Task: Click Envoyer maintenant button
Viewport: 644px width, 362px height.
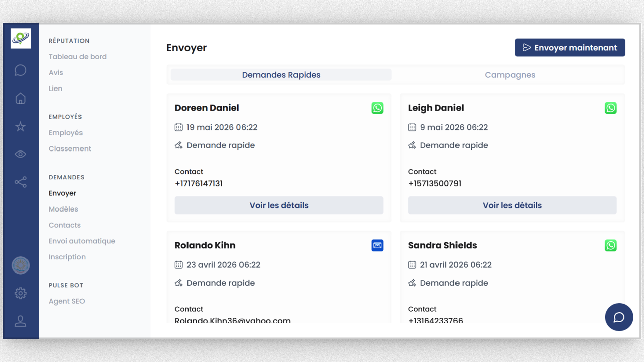Action: (570, 48)
